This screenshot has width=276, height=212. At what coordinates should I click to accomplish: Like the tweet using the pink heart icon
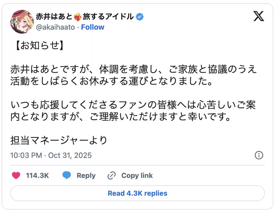(16, 176)
